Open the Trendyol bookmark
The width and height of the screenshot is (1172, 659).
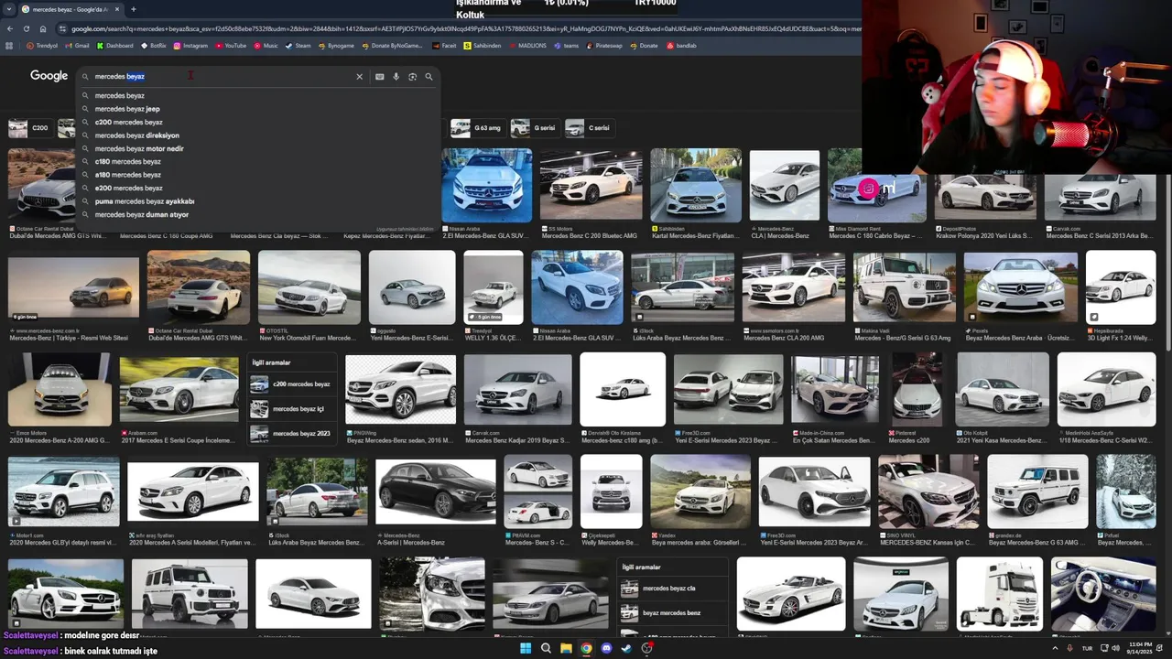click(x=42, y=46)
